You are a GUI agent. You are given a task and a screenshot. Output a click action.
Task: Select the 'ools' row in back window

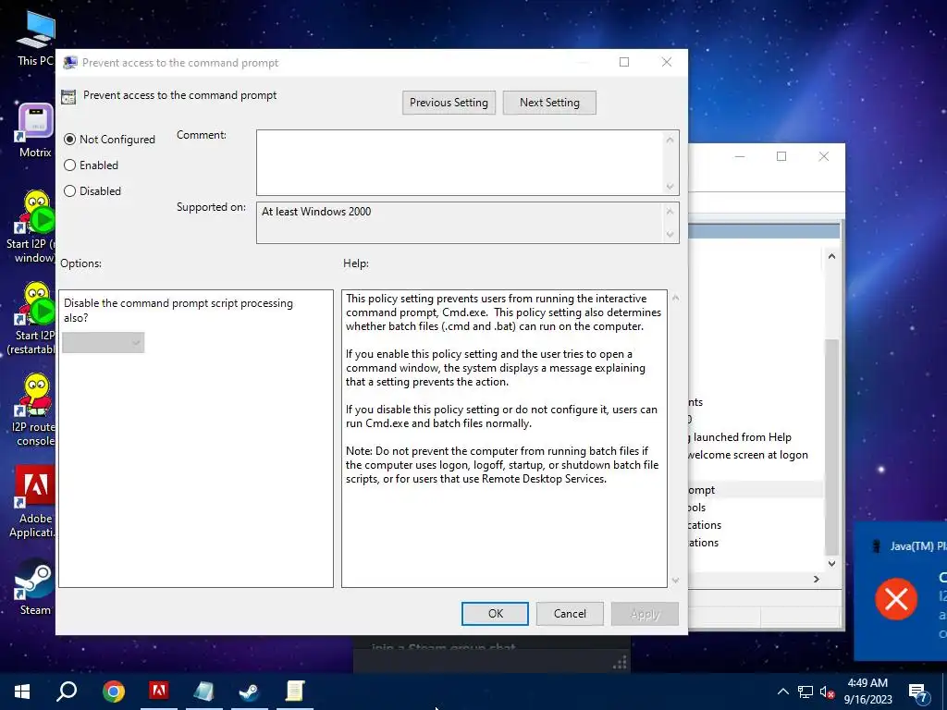(x=697, y=508)
